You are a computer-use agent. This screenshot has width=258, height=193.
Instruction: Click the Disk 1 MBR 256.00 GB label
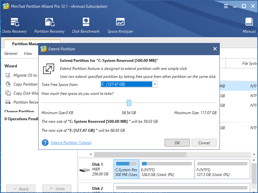point(100,169)
